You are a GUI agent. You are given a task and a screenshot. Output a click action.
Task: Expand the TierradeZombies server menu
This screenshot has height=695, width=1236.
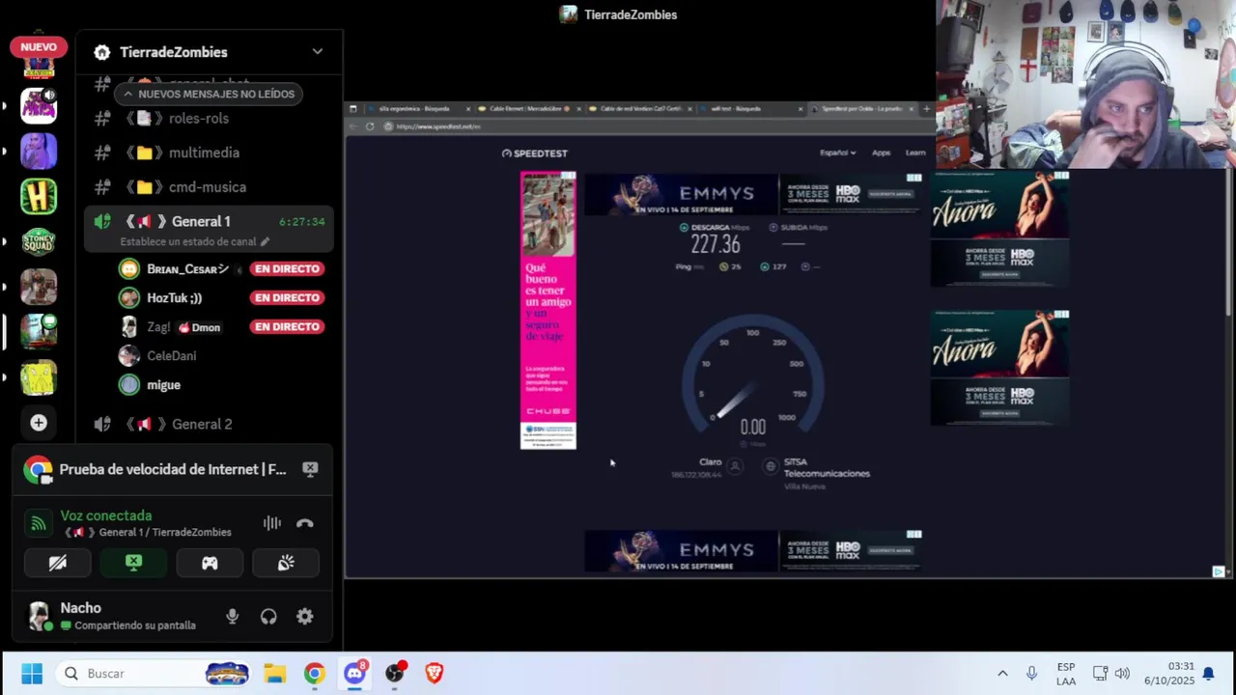[x=317, y=51]
